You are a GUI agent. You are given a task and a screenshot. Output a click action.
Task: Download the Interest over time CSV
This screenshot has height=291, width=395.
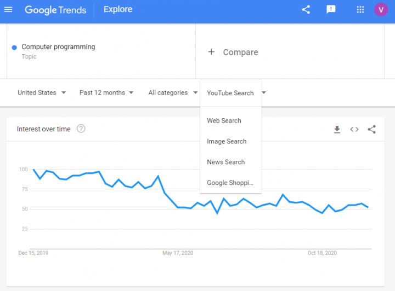click(337, 129)
